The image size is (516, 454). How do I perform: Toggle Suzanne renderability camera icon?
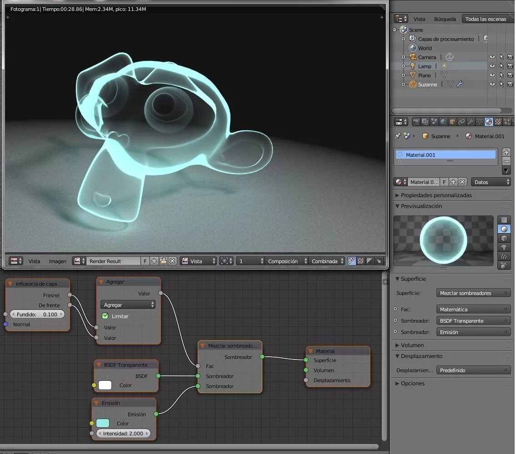tap(510, 84)
